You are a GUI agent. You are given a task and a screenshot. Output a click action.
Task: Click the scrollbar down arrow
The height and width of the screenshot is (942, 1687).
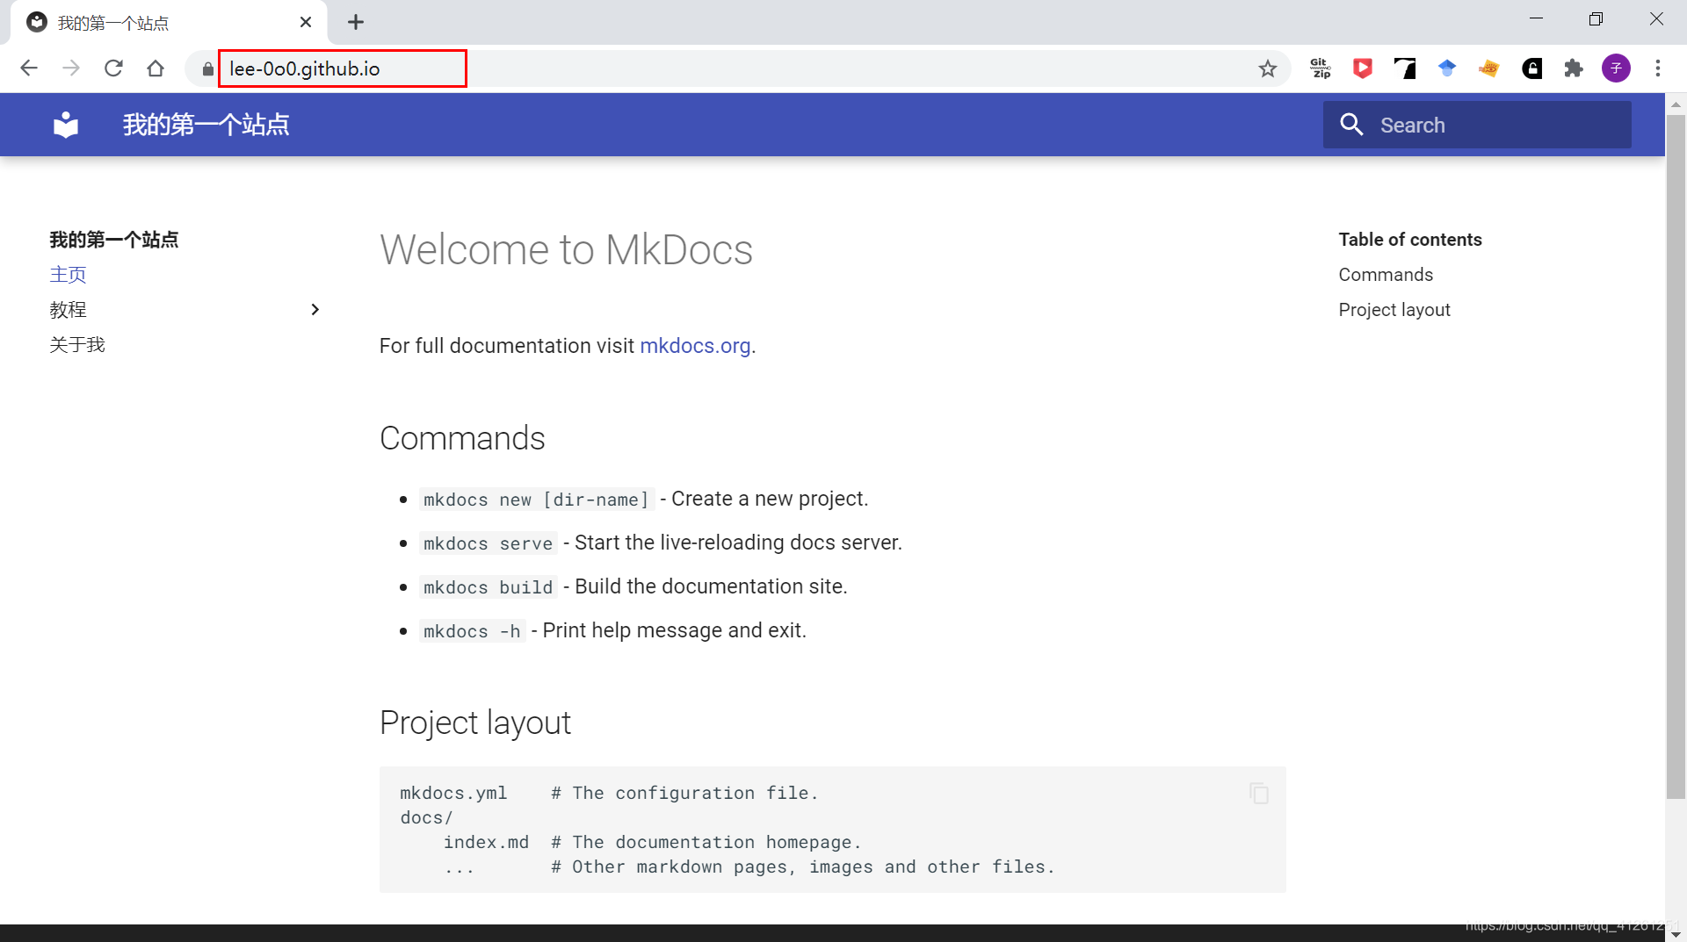click(x=1676, y=933)
